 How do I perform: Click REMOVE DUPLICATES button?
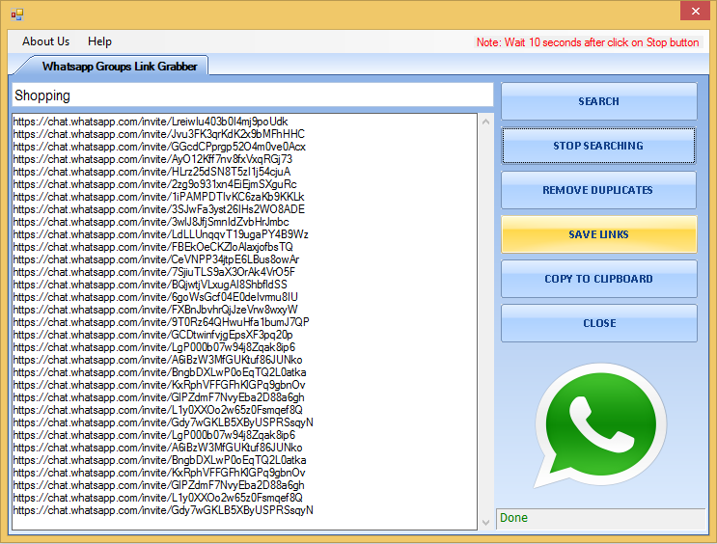point(599,190)
